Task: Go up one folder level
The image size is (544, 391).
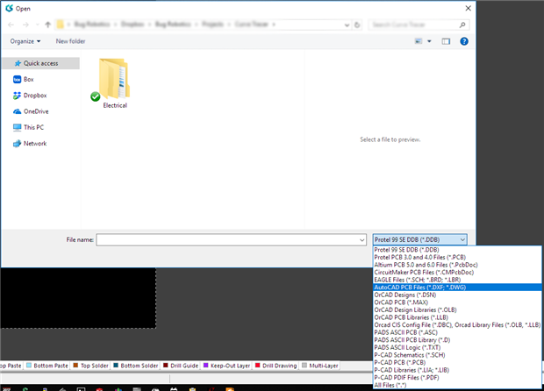Action: tap(48, 25)
